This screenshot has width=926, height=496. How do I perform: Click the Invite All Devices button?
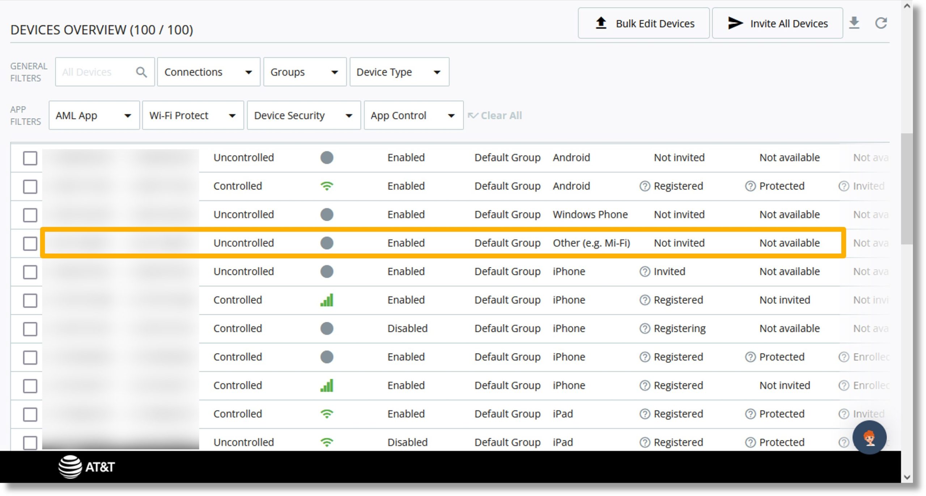pyautogui.click(x=777, y=23)
